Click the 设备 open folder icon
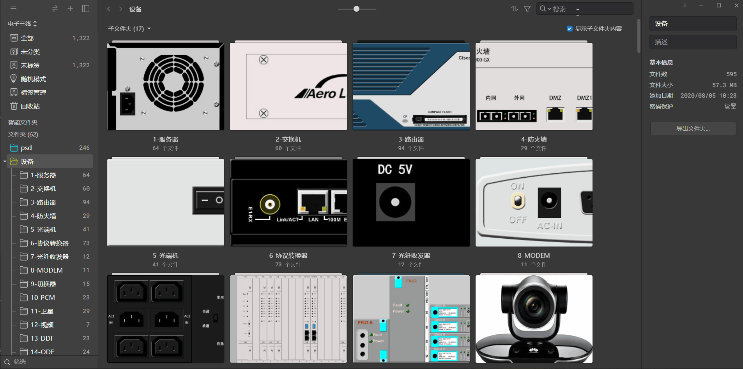The width and height of the screenshot is (743, 369). click(14, 161)
